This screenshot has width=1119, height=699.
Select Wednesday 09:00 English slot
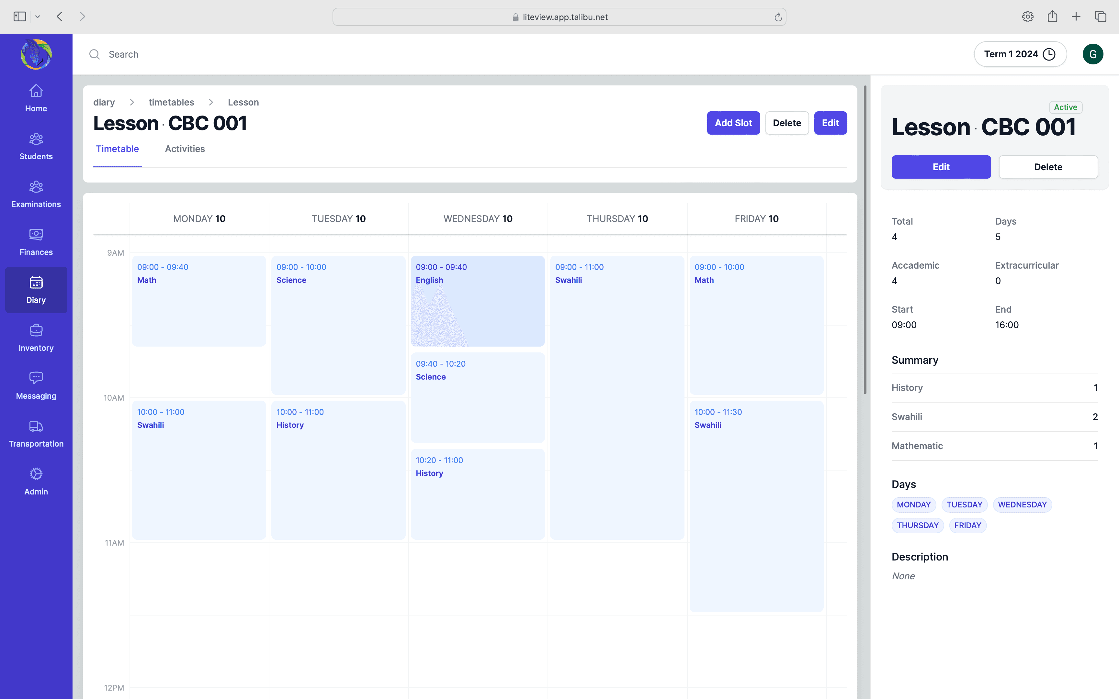477,301
